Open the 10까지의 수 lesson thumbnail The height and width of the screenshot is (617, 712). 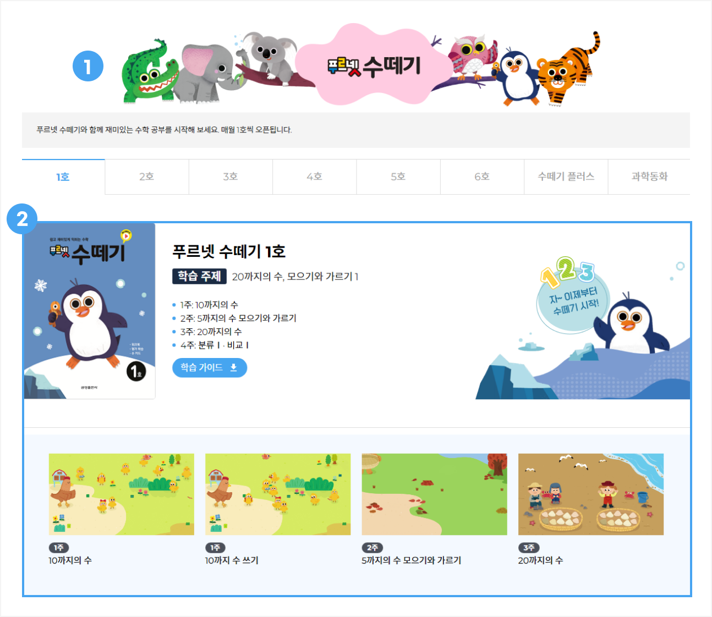[x=122, y=494]
